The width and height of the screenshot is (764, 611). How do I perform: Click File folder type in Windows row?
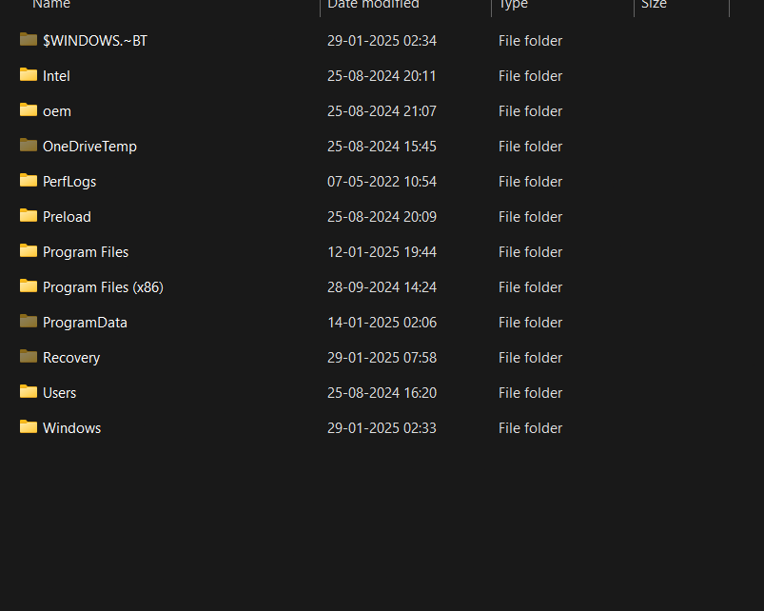pos(531,428)
